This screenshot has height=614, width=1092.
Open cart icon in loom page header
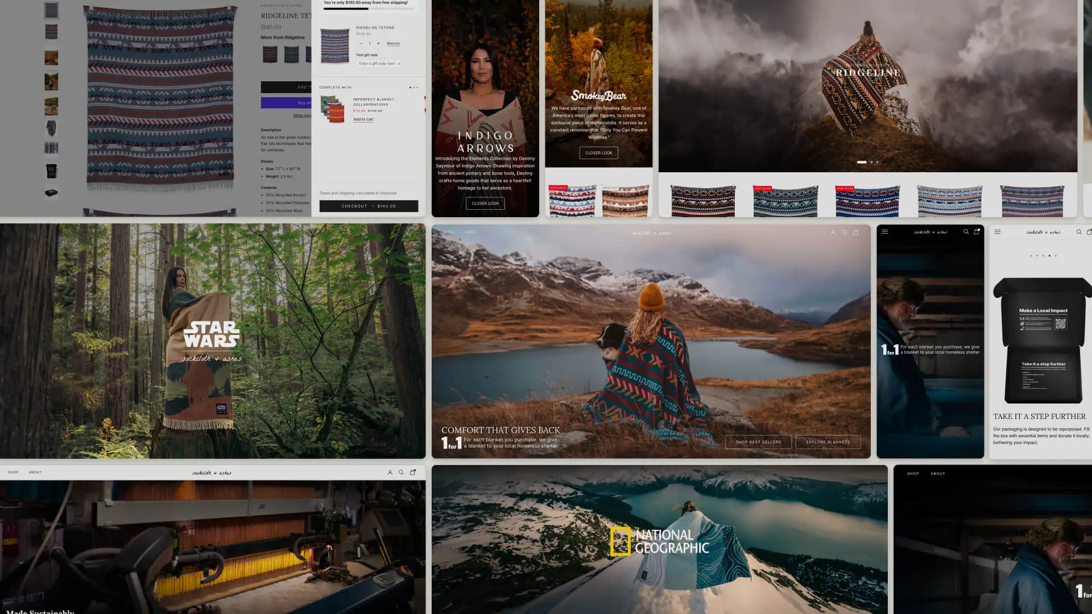click(x=412, y=472)
